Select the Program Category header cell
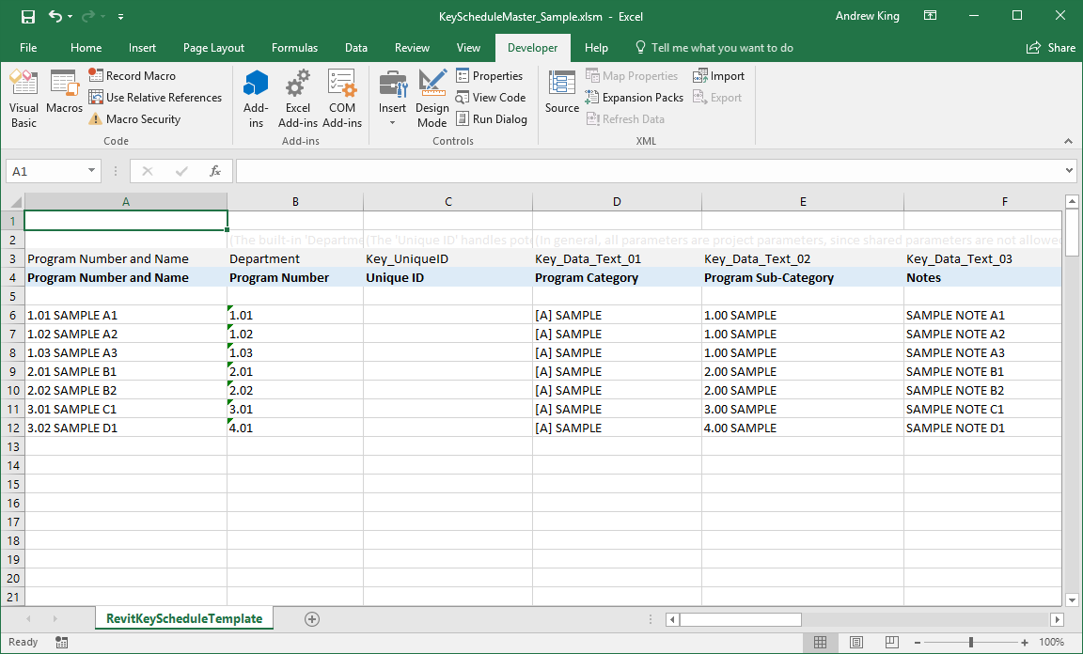The height and width of the screenshot is (654, 1083). [x=617, y=277]
